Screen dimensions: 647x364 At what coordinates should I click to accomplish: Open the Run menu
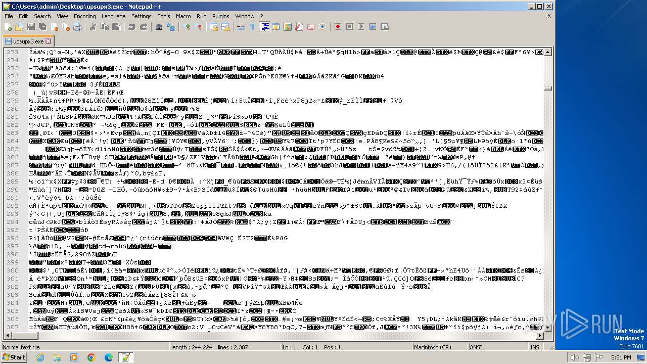pos(201,16)
